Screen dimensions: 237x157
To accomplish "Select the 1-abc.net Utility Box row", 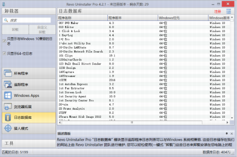I will tap(143, 43).
